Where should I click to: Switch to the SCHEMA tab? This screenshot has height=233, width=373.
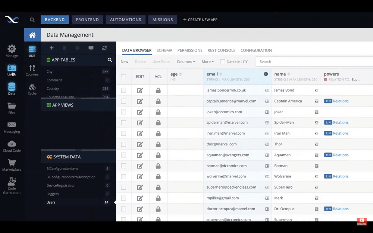tap(164, 50)
